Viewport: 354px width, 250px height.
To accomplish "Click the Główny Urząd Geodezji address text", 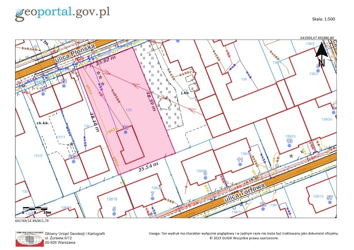I will pos(75,238).
